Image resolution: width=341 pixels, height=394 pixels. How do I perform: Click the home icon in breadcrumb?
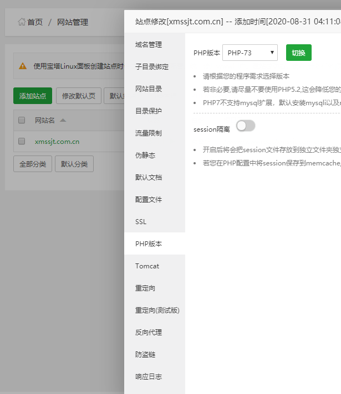[22, 22]
